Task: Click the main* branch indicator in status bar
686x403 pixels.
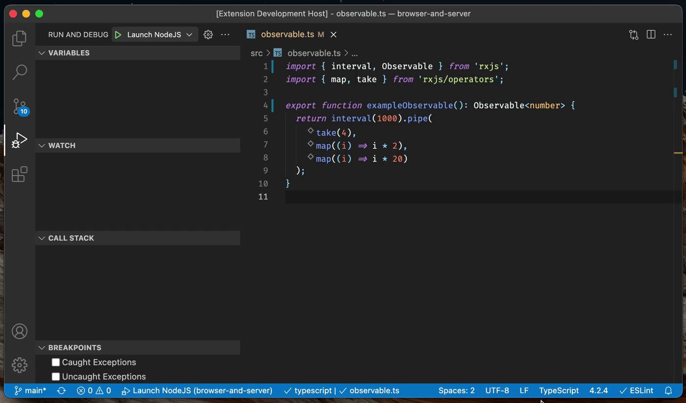Action: (x=30, y=390)
